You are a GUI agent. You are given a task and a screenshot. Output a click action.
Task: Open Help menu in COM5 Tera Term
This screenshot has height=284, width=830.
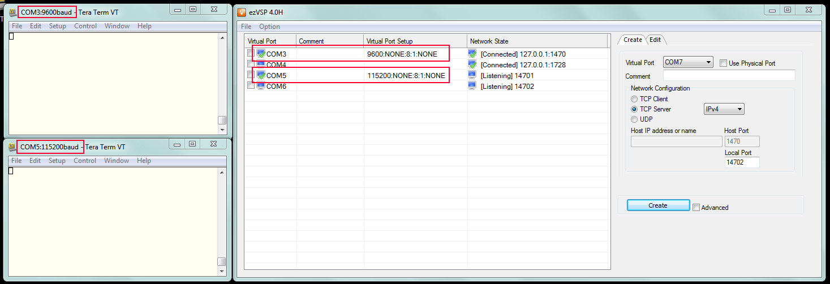(x=144, y=161)
